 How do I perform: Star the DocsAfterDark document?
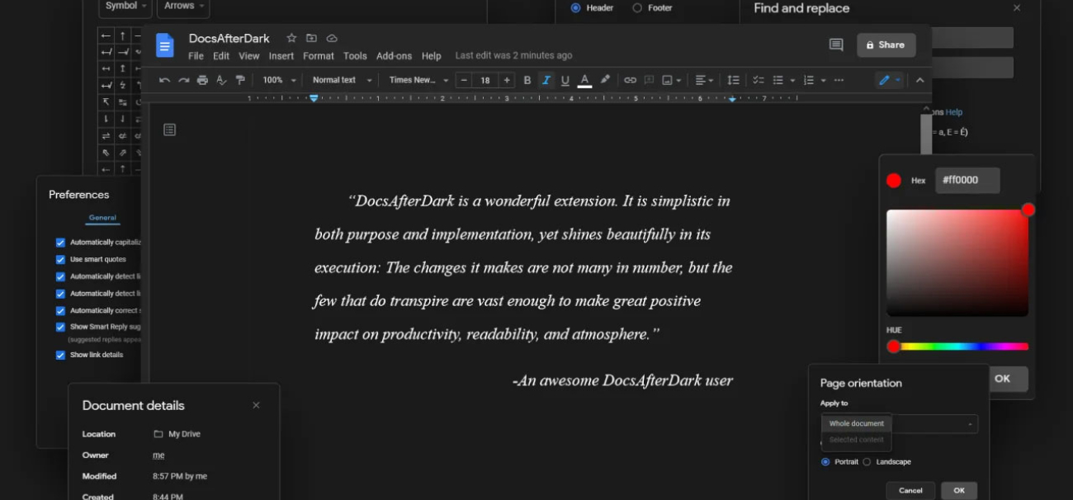click(291, 38)
